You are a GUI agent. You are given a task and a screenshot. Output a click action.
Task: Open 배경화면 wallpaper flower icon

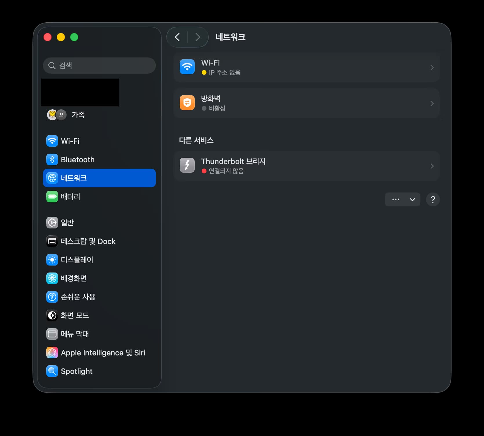point(52,278)
